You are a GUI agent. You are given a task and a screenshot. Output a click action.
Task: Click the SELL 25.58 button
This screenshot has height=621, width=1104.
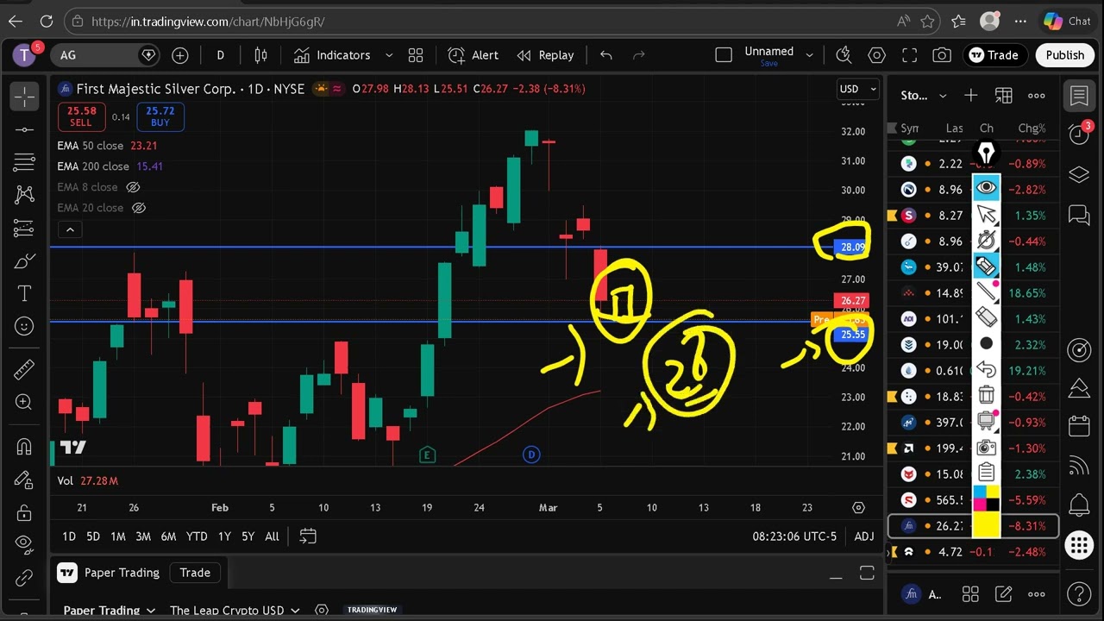(x=81, y=116)
